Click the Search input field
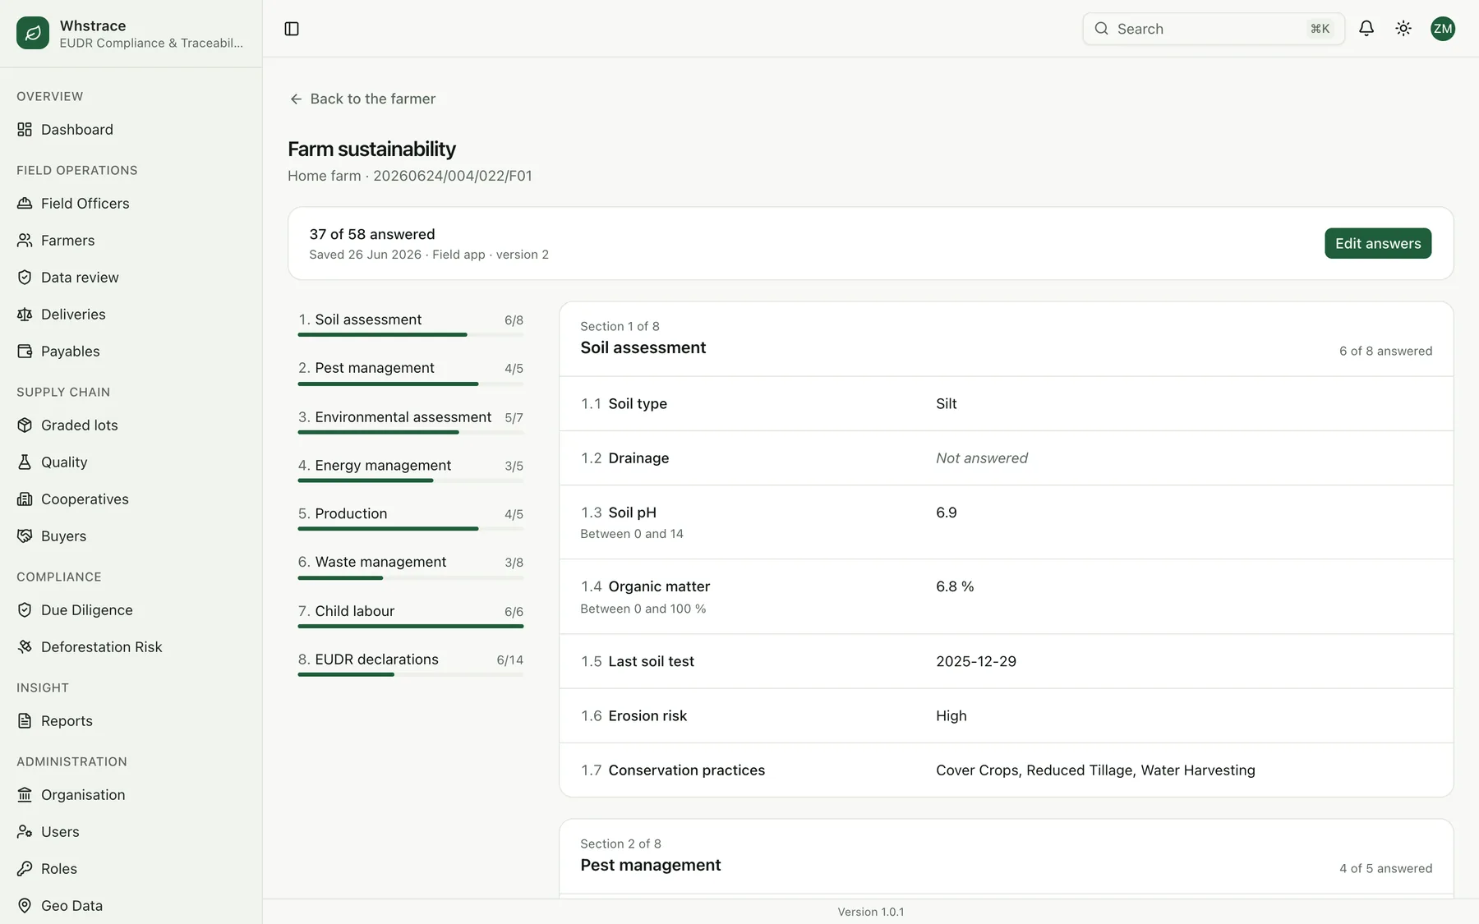Screen dimensions: 1479x924 pyautogui.click(x=1214, y=29)
